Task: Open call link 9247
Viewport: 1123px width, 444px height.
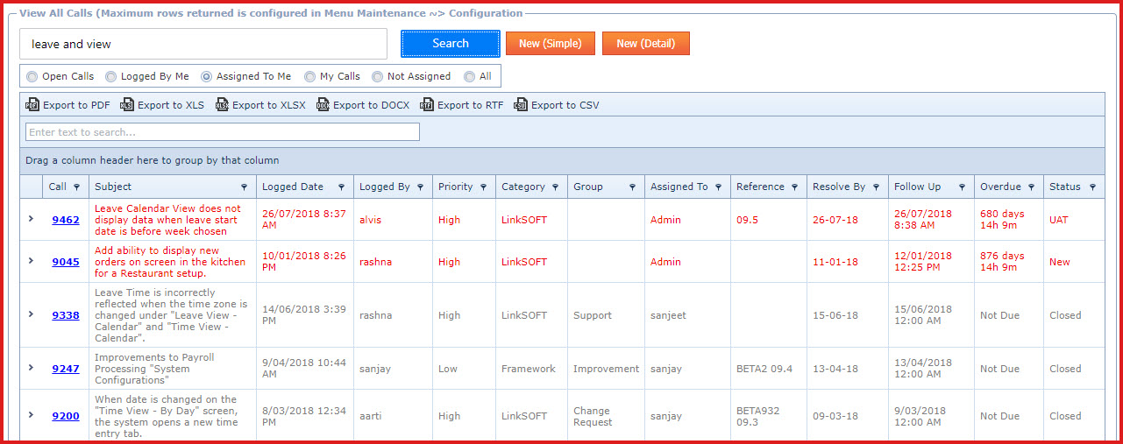Action: pos(66,369)
